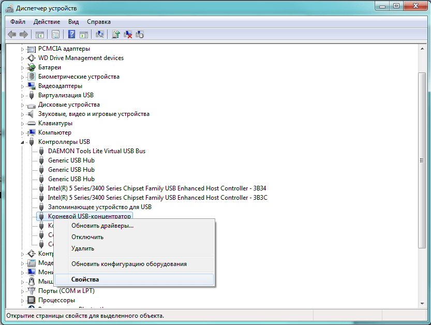Click the scrollbar down arrow
The width and height of the screenshot is (431, 325).
click(x=422, y=304)
